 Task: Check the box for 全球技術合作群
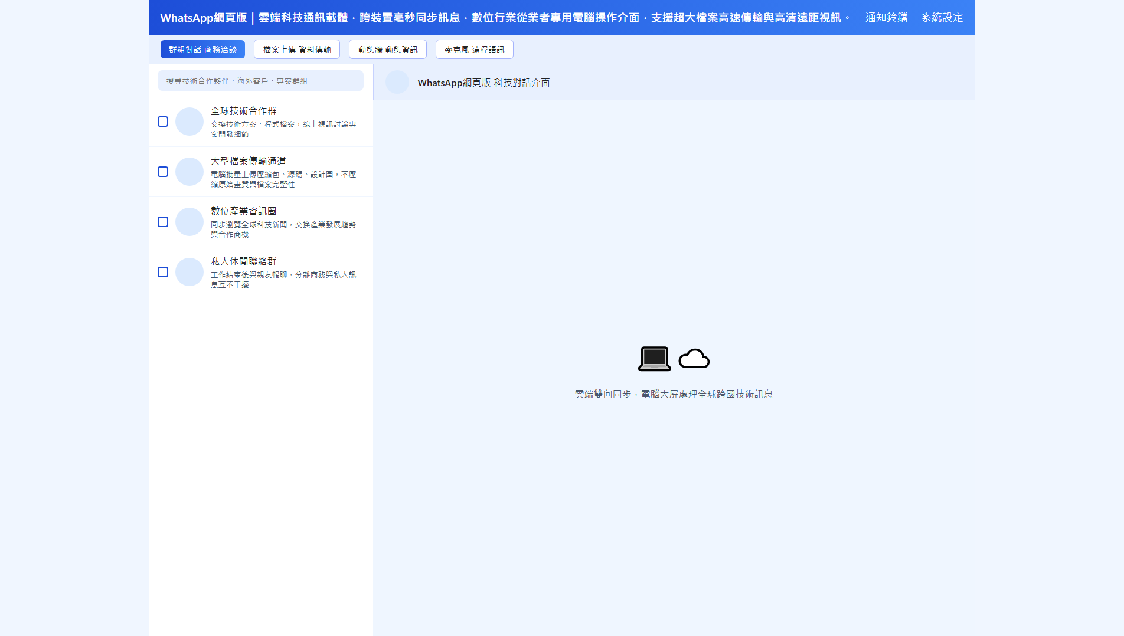click(x=163, y=122)
